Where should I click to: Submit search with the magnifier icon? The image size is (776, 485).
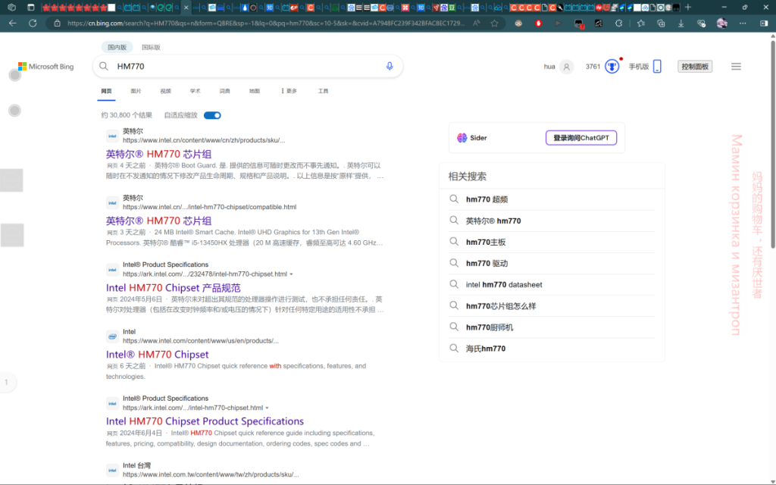pos(103,67)
